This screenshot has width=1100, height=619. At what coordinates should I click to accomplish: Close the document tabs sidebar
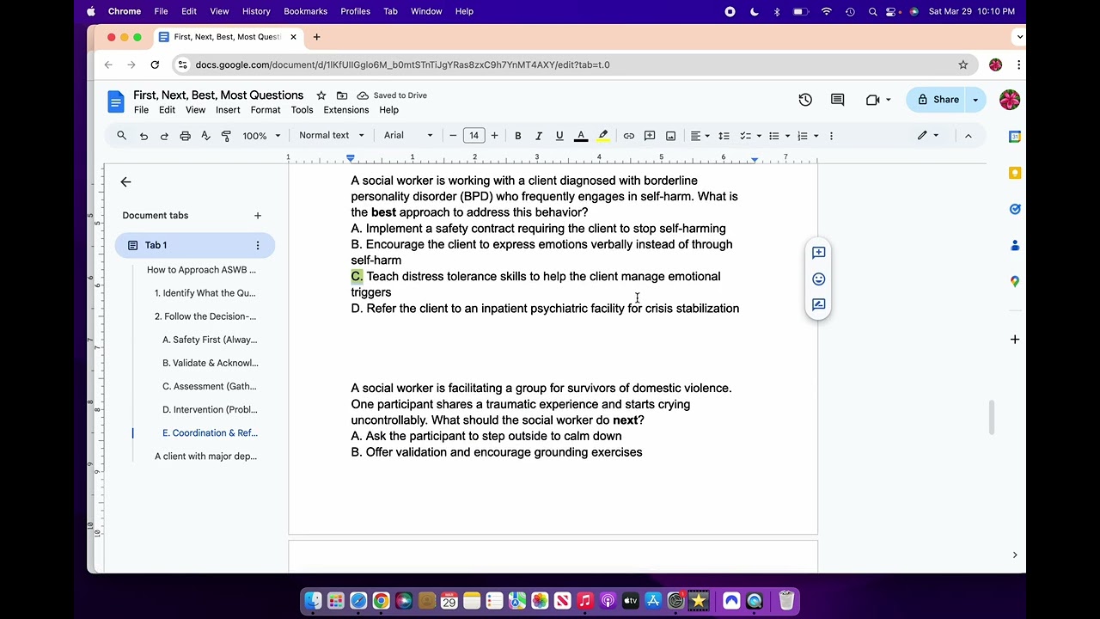pyautogui.click(x=125, y=181)
